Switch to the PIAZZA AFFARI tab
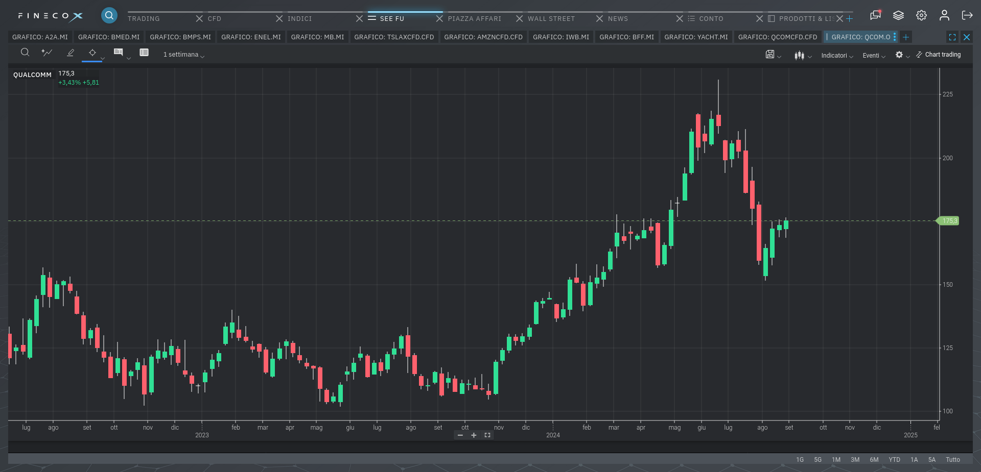 point(475,18)
